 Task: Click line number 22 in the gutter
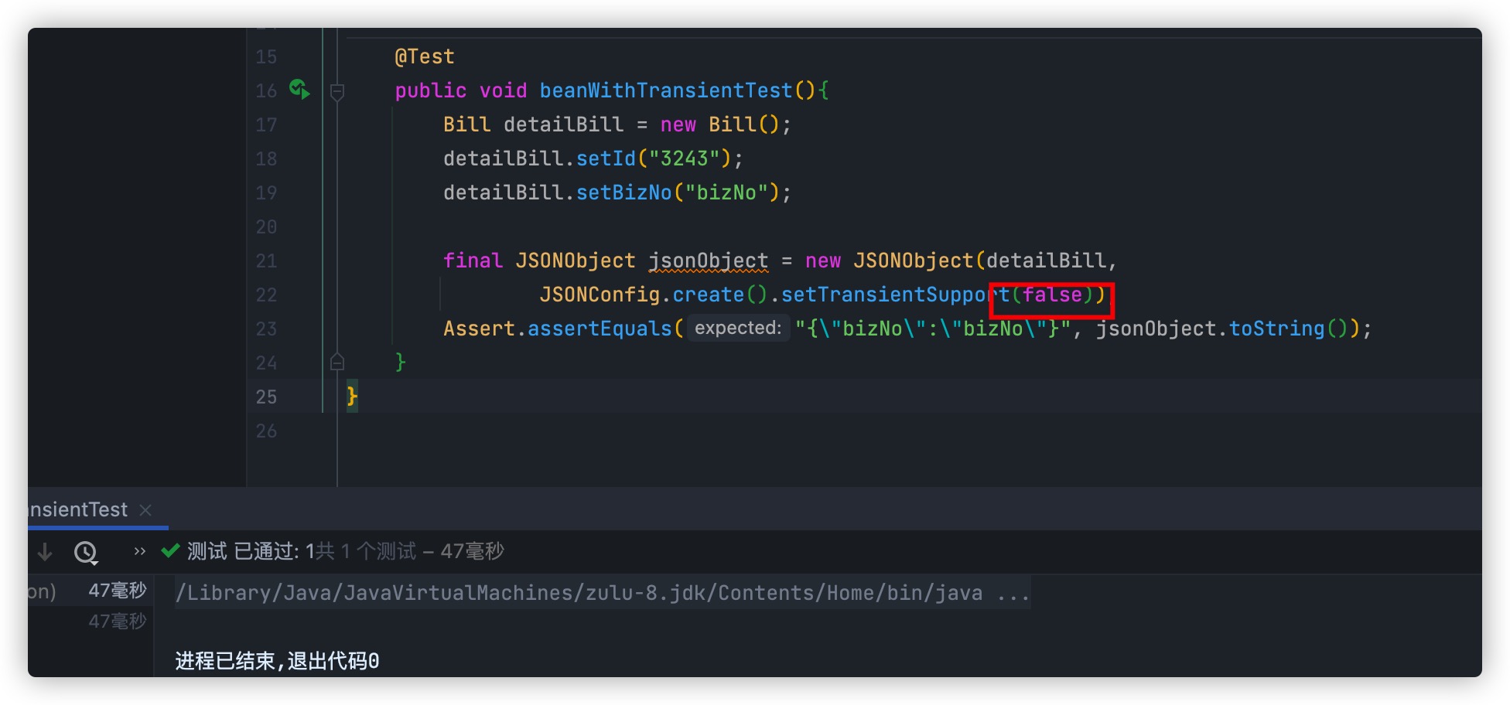[266, 295]
